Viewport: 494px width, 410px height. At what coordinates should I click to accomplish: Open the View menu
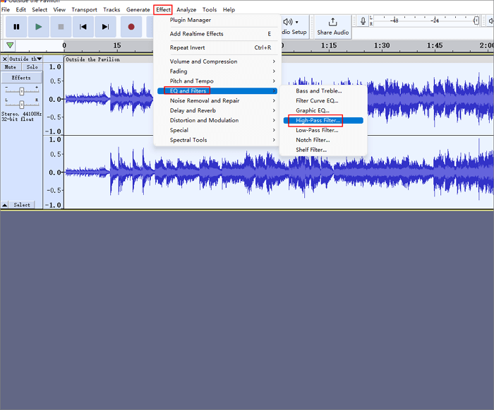pyautogui.click(x=59, y=10)
